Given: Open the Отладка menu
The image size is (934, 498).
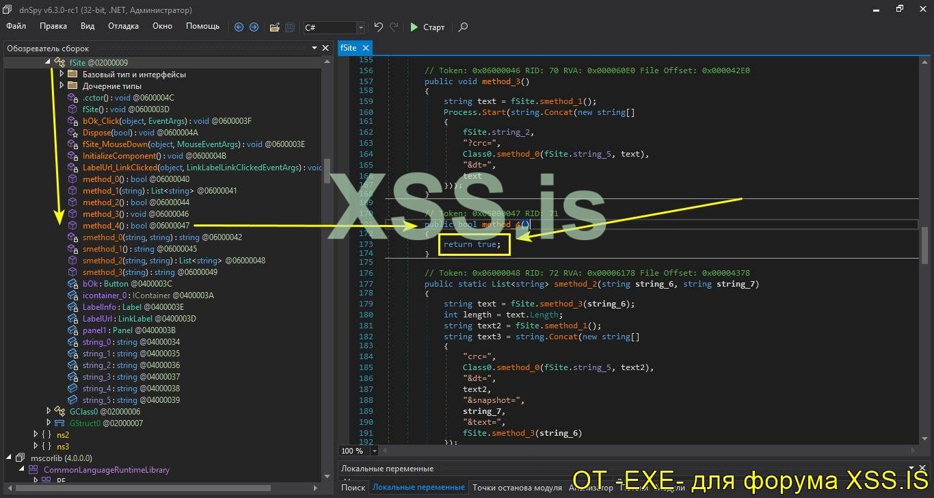Looking at the screenshot, I should [123, 26].
